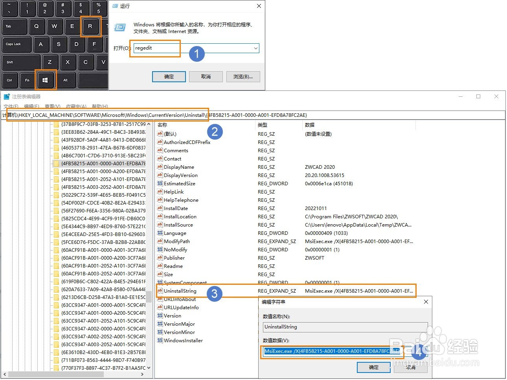Open the 收藏夹(A) menu in Registry Editor

coord(76,107)
